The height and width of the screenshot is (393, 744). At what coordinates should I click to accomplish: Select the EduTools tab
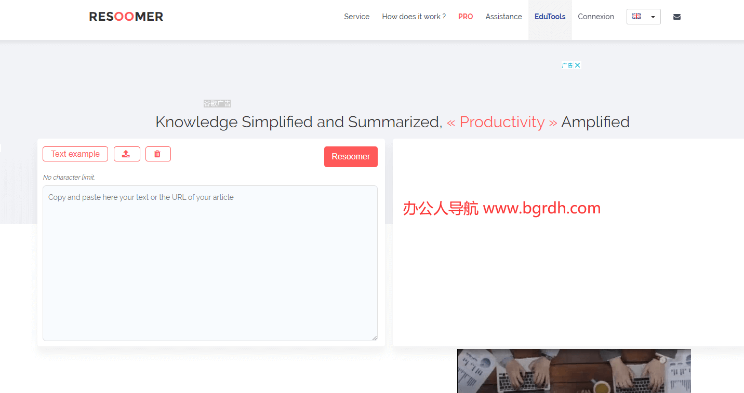click(x=550, y=17)
